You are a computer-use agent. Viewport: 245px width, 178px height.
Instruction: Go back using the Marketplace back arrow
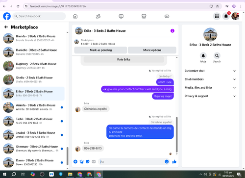(x=6, y=27)
